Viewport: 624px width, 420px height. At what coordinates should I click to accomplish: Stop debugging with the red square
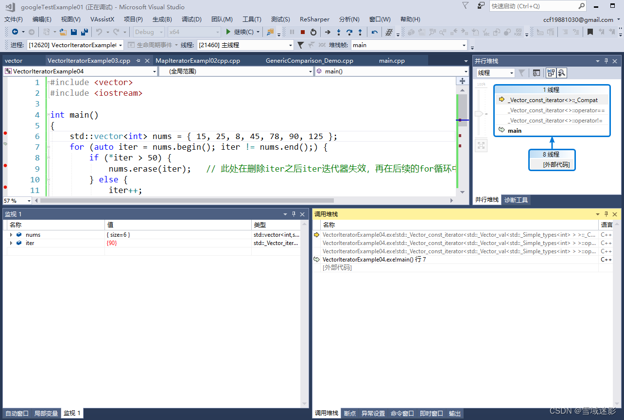302,32
